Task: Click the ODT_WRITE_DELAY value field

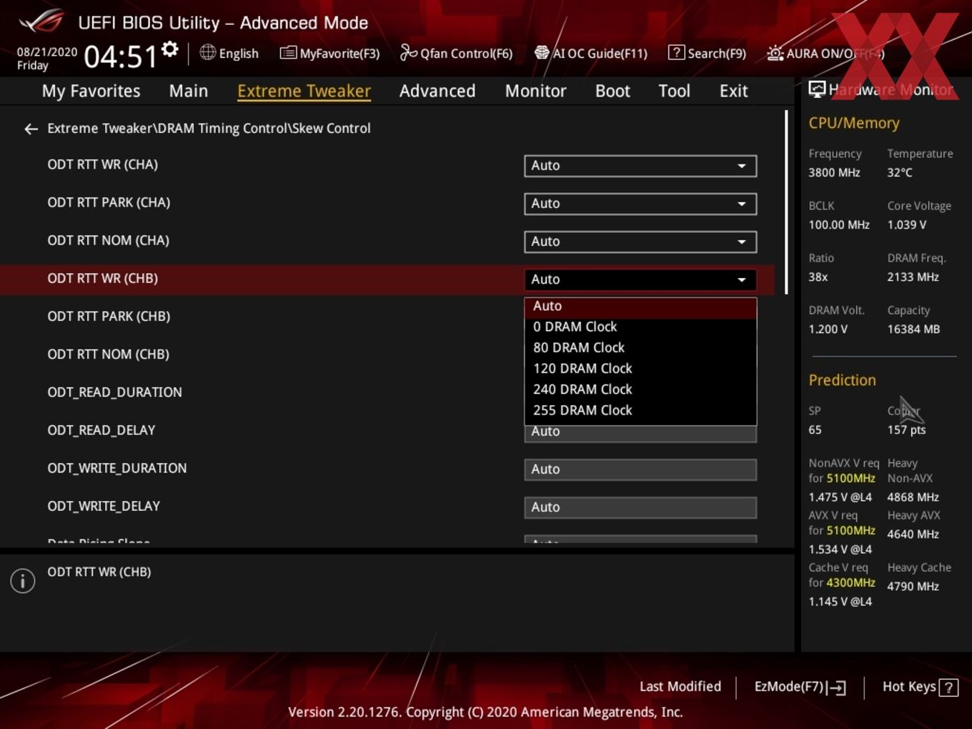Action: point(640,507)
